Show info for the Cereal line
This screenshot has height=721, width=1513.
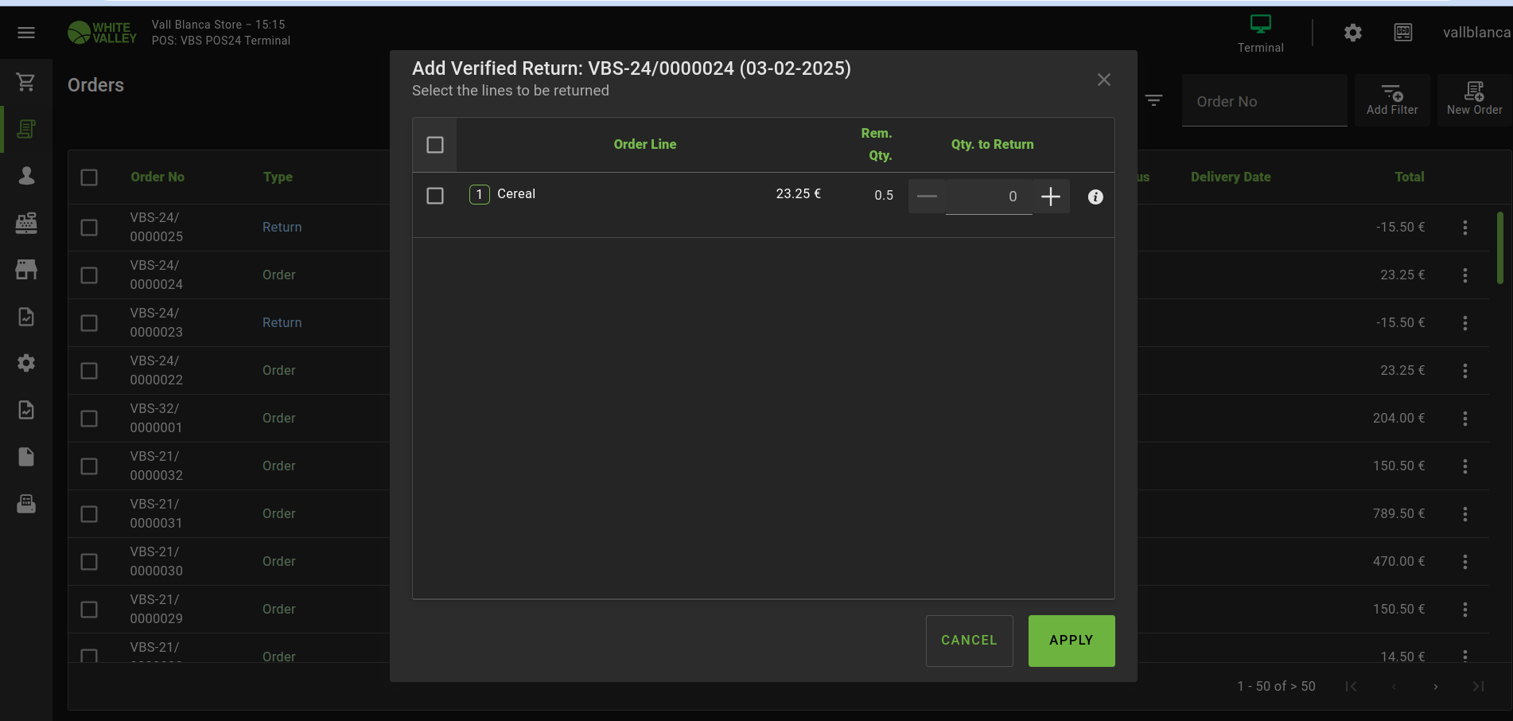[x=1095, y=197]
